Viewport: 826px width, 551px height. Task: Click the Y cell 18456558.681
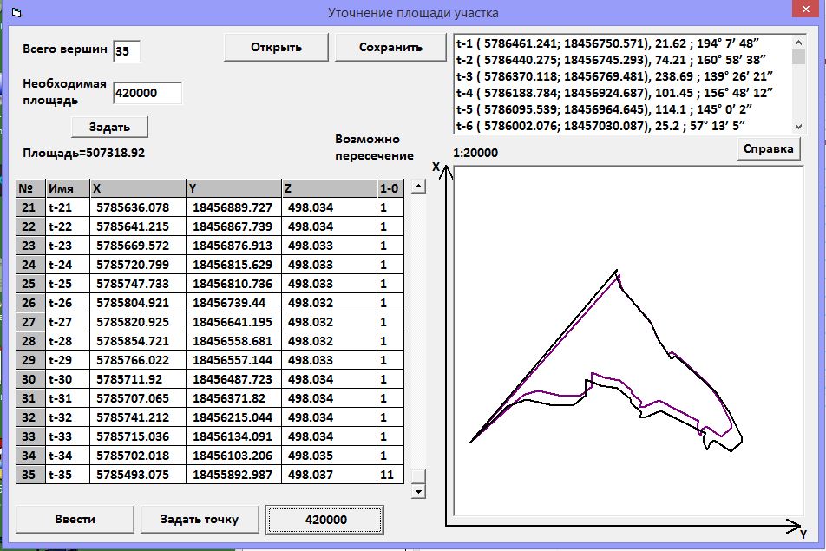234,341
